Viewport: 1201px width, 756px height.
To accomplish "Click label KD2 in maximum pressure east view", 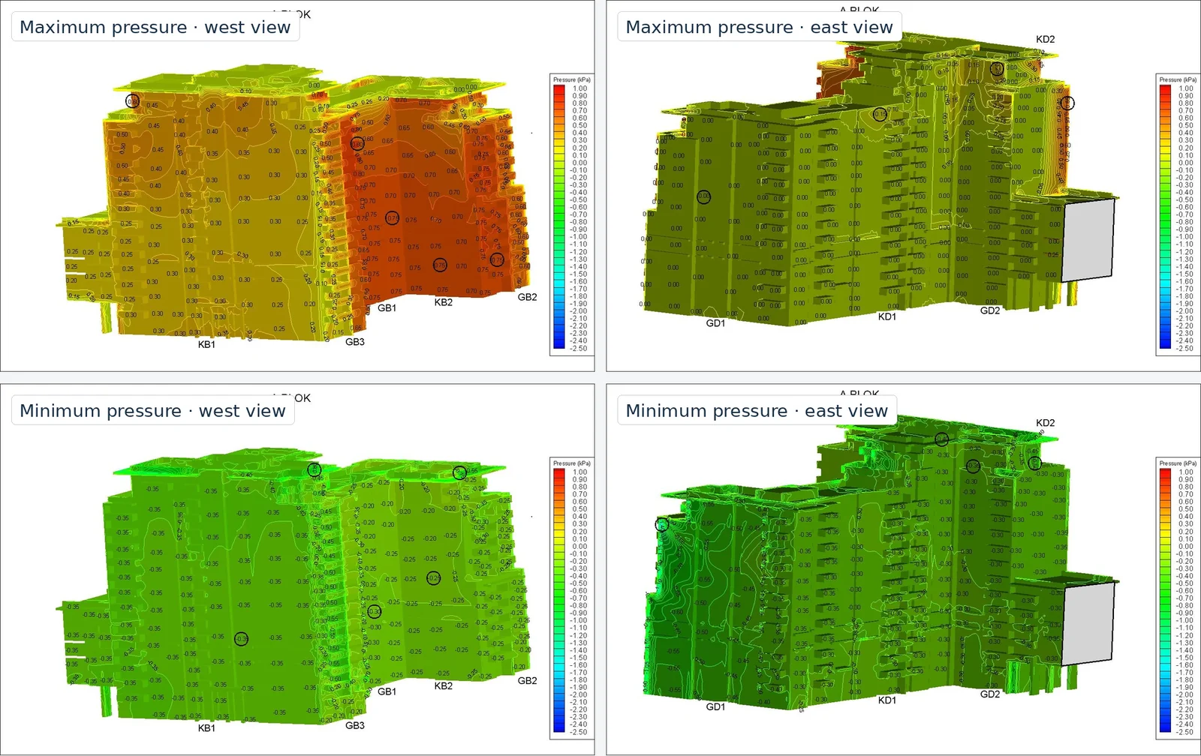I will pyautogui.click(x=1046, y=39).
